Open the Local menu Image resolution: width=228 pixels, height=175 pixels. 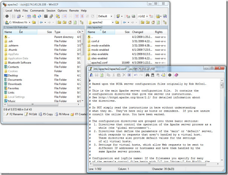pos(9,11)
